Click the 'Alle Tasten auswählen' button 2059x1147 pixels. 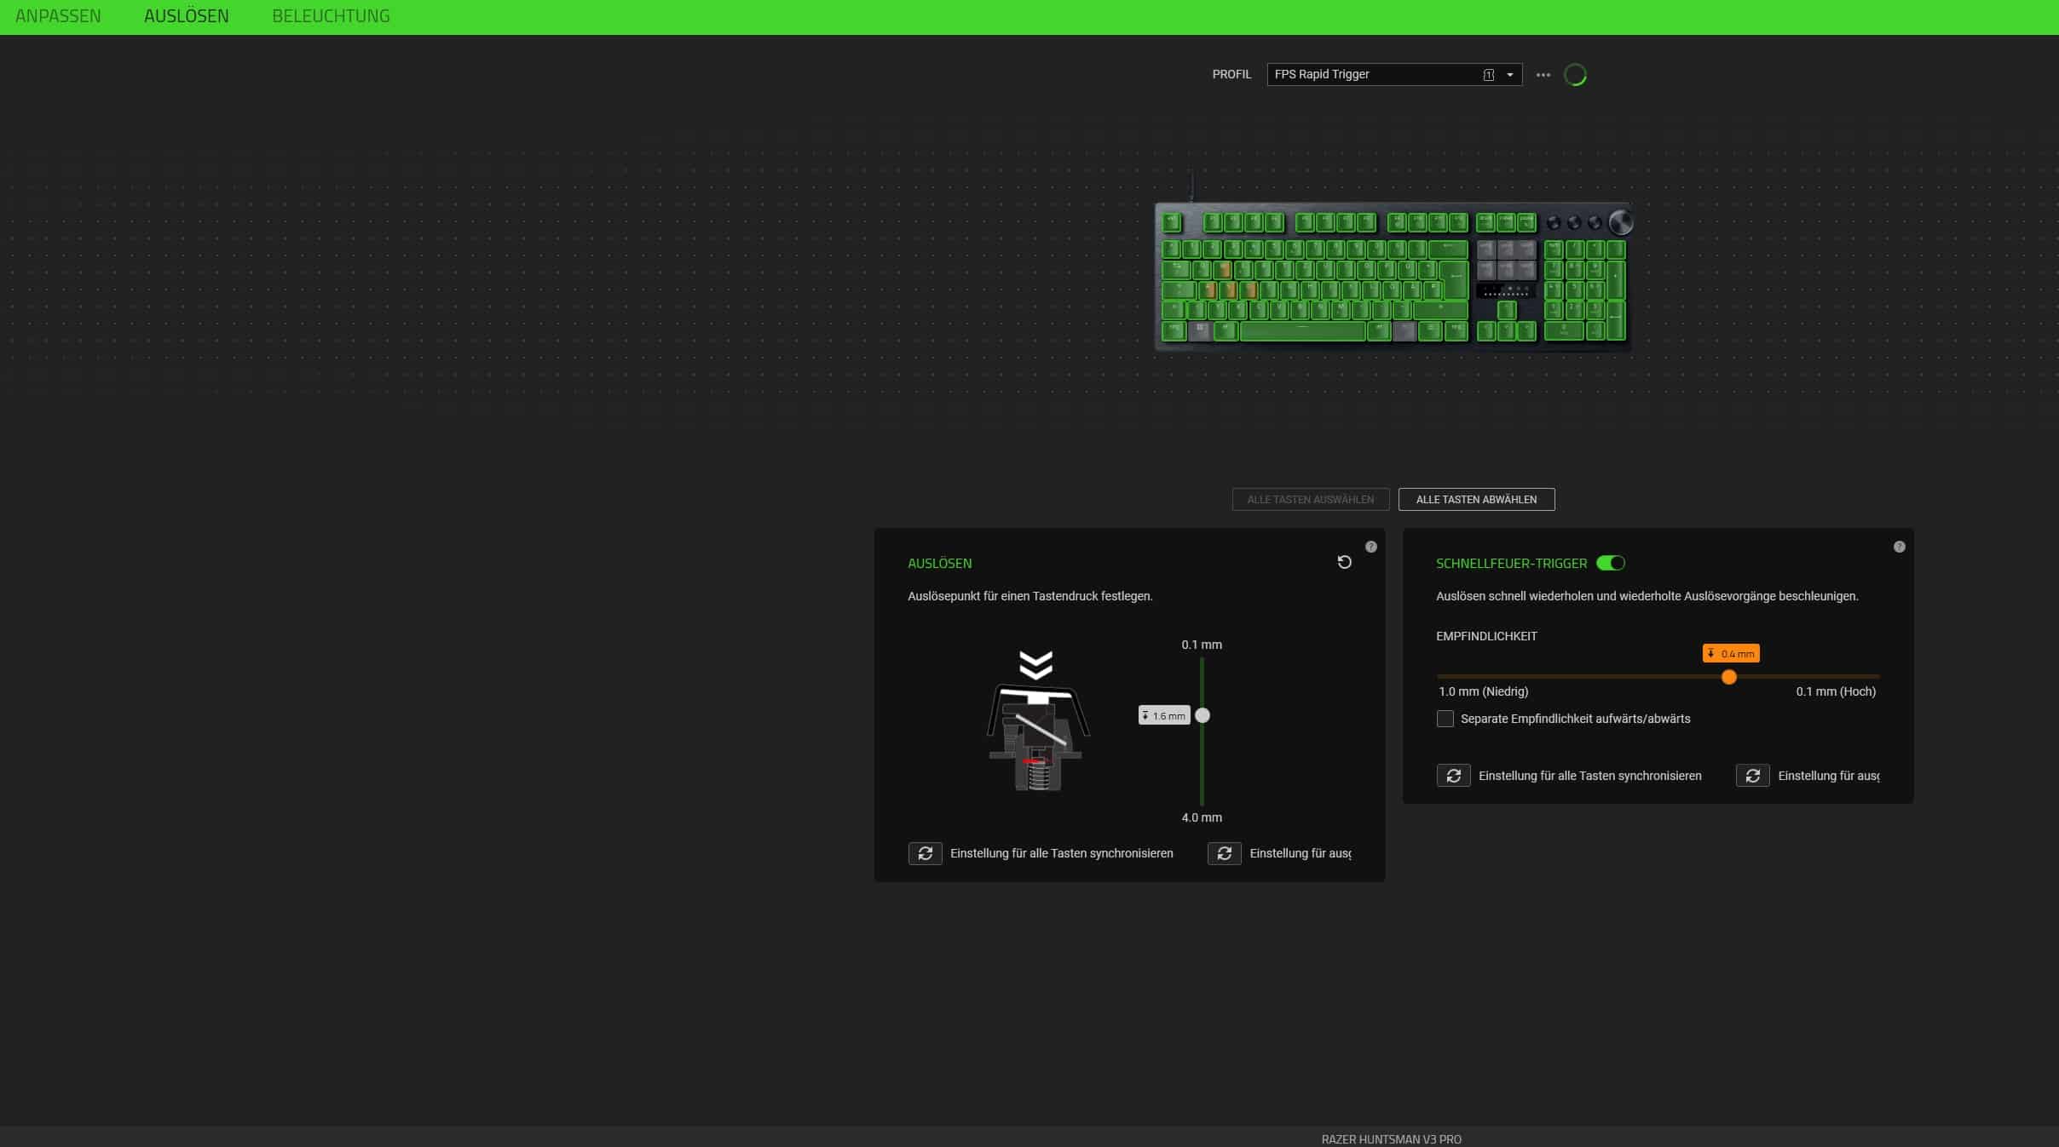[1310, 500]
